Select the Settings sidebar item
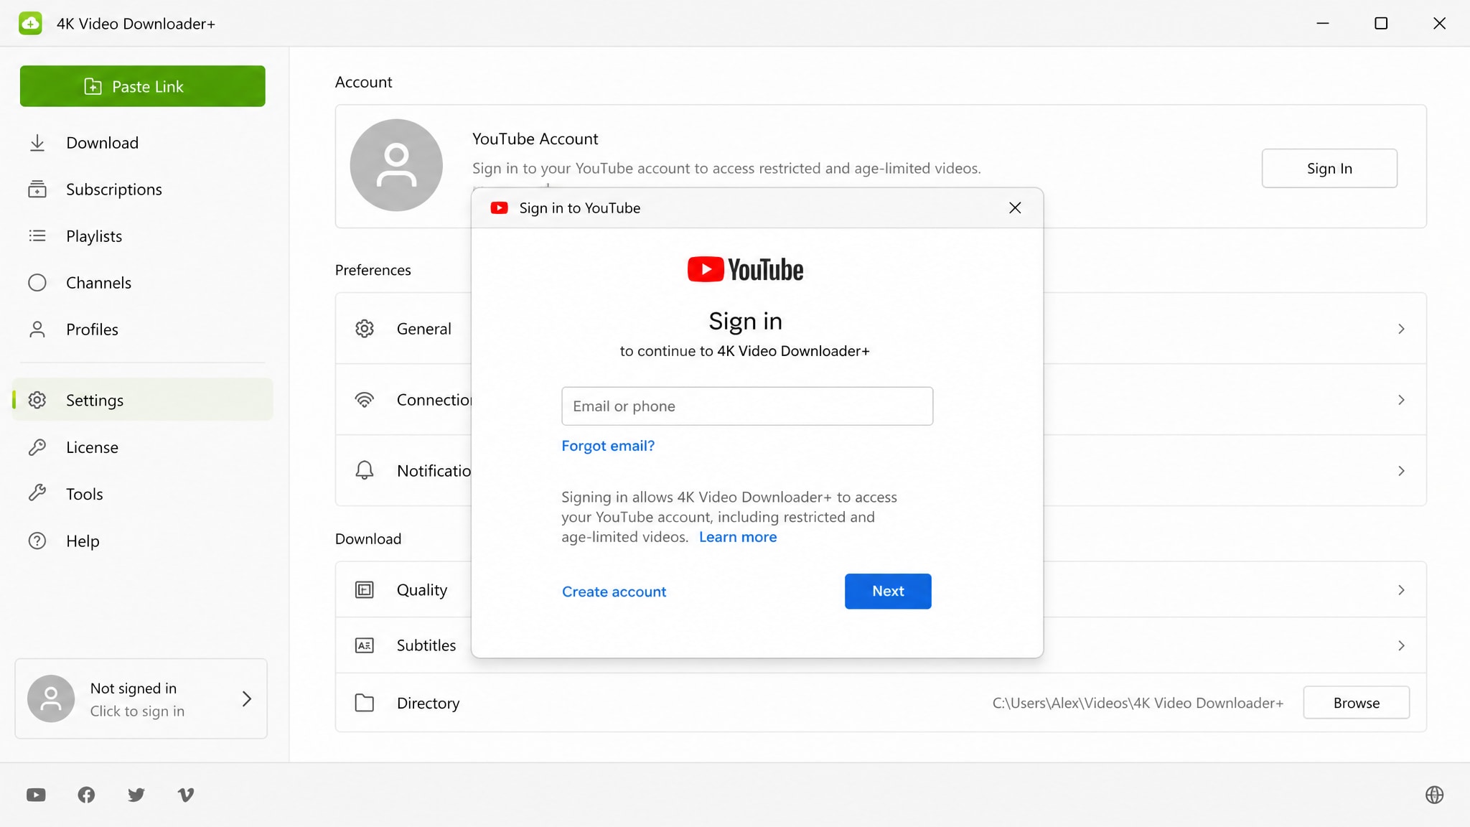This screenshot has width=1470, height=827. [x=142, y=400]
